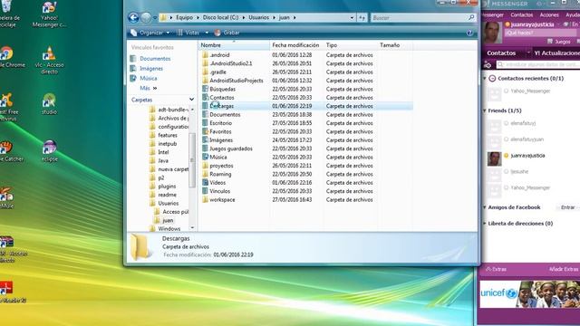Collapse Contactos recientes group in Messenger
The height and width of the screenshot is (326, 580).
(x=485, y=79)
